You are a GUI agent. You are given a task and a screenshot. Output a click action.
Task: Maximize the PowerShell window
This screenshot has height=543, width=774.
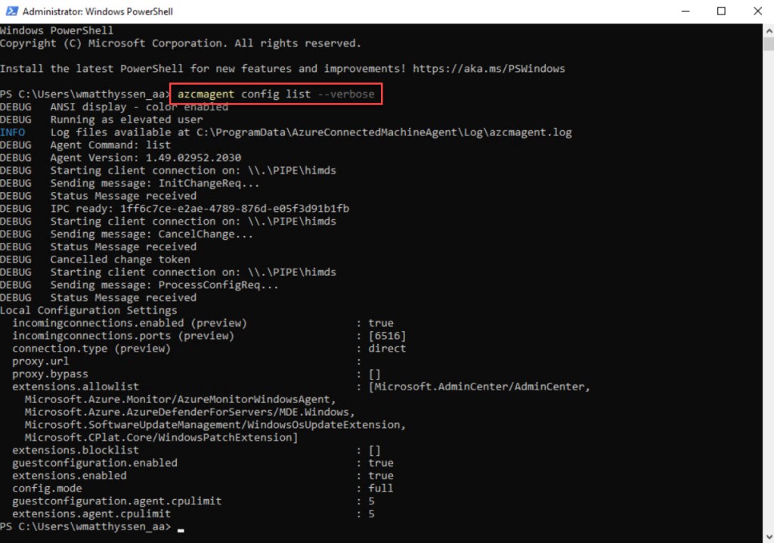click(x=721, y=11)
